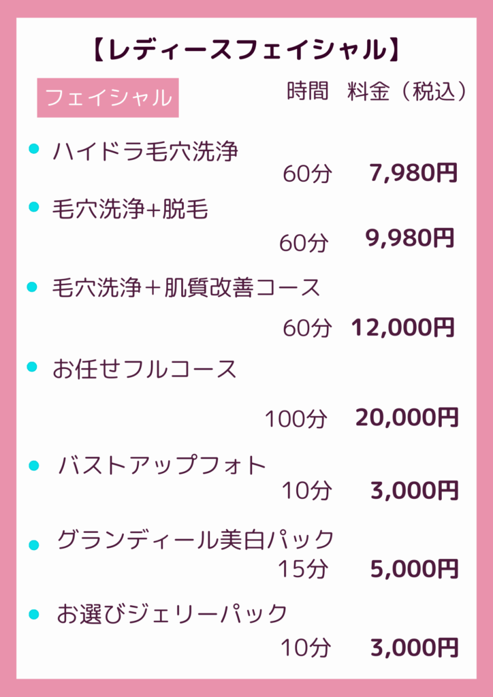The width and height of the screenshot is (493, 697).
Task: Click the bullet beside バストアップフォト
Action: 33,466
